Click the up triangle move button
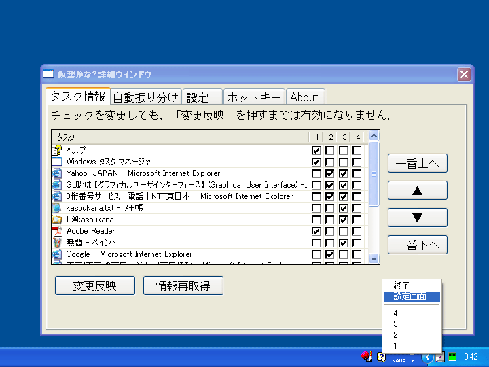The height and width of the screenshot is (367, 489). 417,190
